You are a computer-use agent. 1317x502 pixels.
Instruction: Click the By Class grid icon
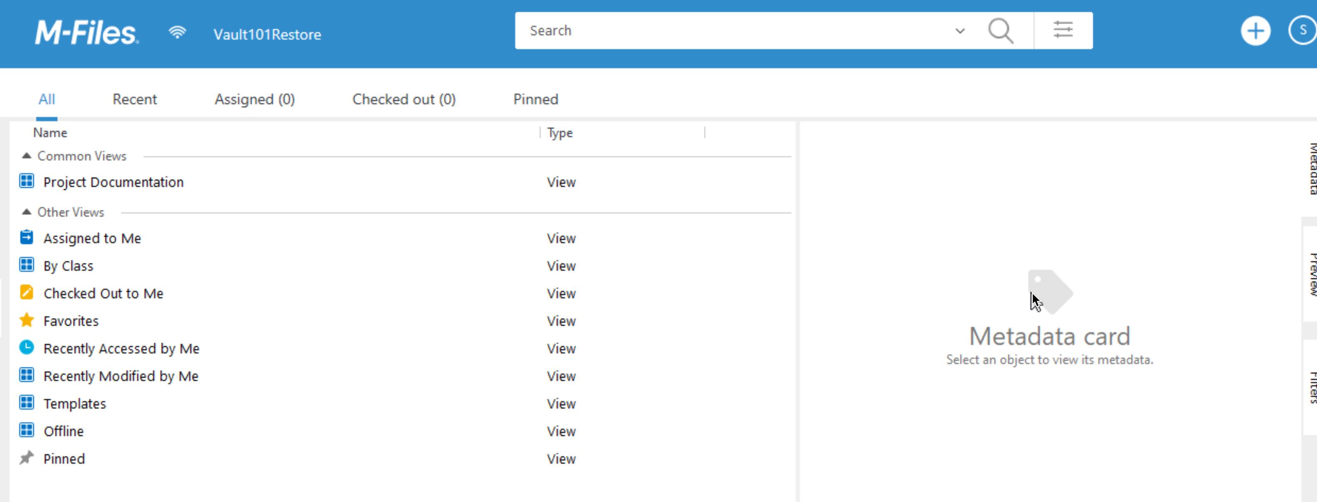tap(27, 265)
